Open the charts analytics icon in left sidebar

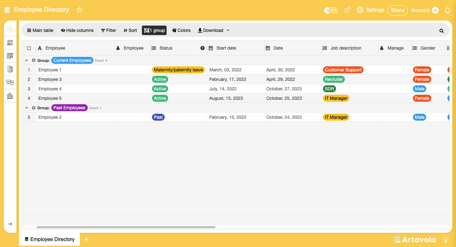(10, 96)
